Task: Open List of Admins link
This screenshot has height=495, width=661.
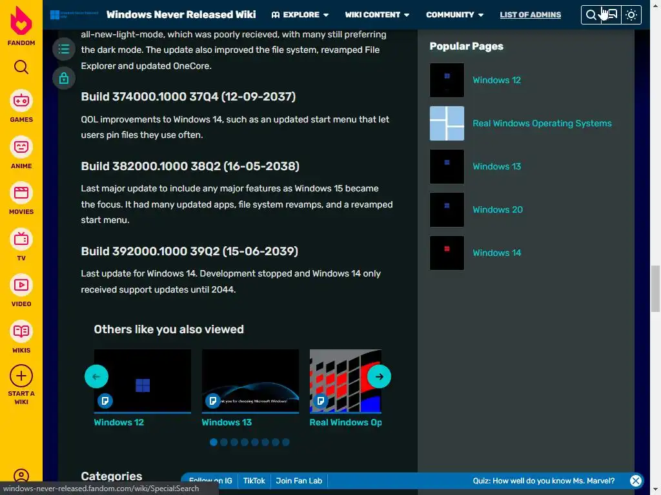Action: click(x=531, y=15)
